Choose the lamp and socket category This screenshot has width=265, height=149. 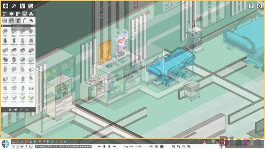tap(31, 21)
